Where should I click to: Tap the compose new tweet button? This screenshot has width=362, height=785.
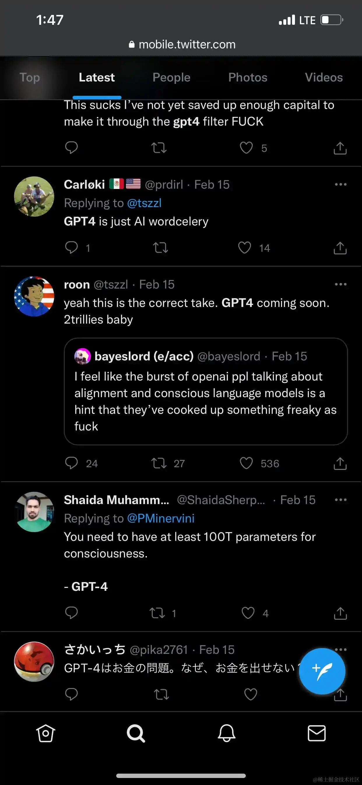coord(322,671)
